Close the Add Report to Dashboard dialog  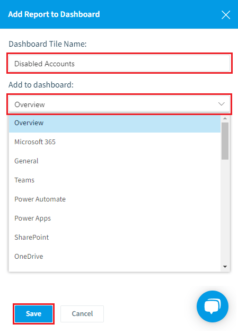click(x=226, y=15)
